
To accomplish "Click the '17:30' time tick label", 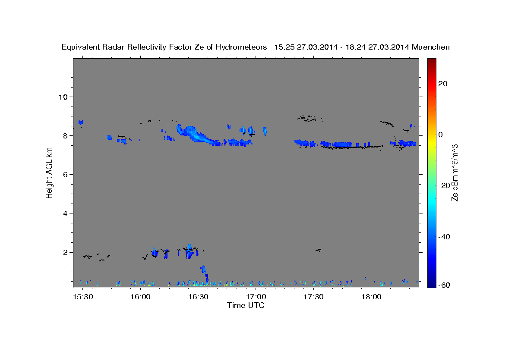I will 313,297.
